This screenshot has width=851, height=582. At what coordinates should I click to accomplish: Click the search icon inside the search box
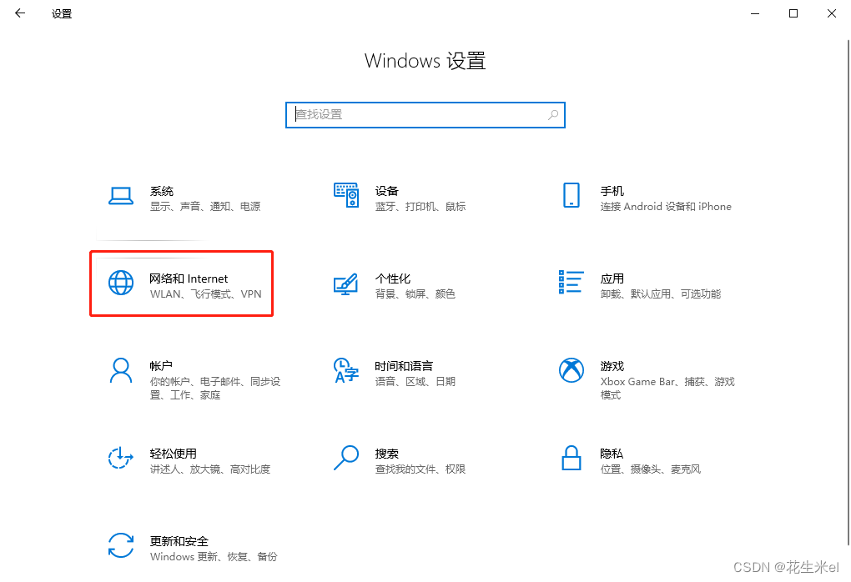[x=553, y=114]
